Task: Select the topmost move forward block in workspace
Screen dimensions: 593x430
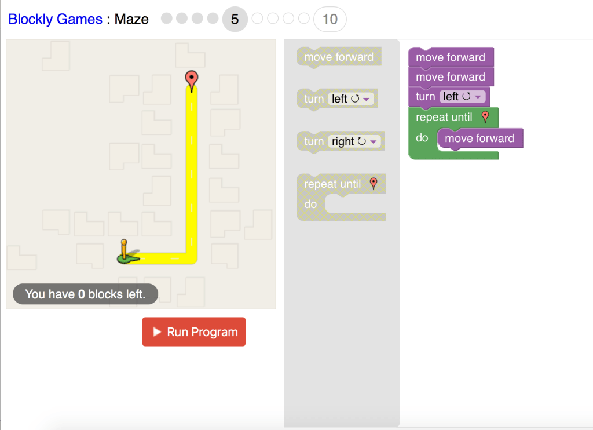Action: (450, 57)
